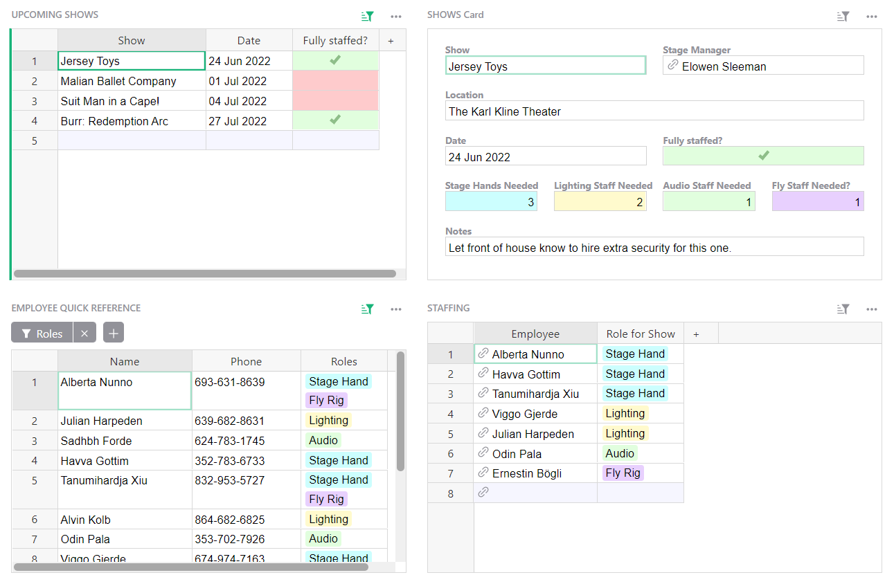Viewport: 894px width, 584px height.
Task: Open Staffing section three-dots menu
Action: [x=872, y=309]
